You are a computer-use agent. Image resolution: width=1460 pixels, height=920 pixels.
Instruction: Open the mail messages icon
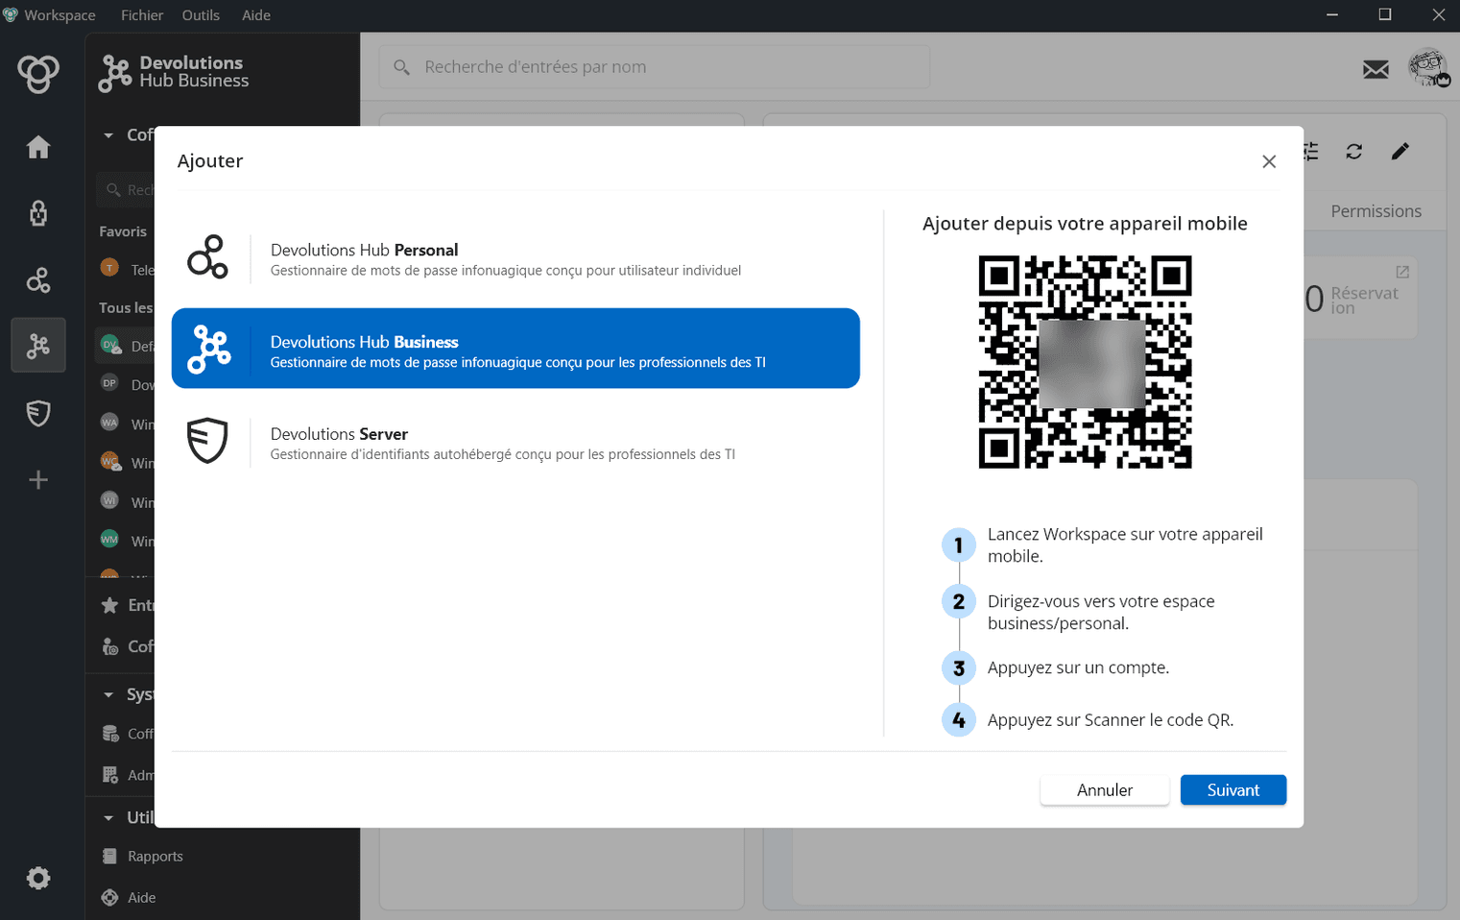[1376, 69]
